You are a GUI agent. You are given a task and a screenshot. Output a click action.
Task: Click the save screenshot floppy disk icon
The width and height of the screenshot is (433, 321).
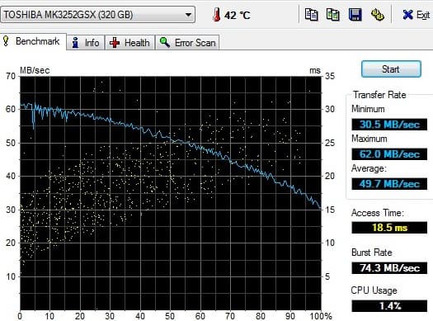pyautogui.click(x=355, y=15)
